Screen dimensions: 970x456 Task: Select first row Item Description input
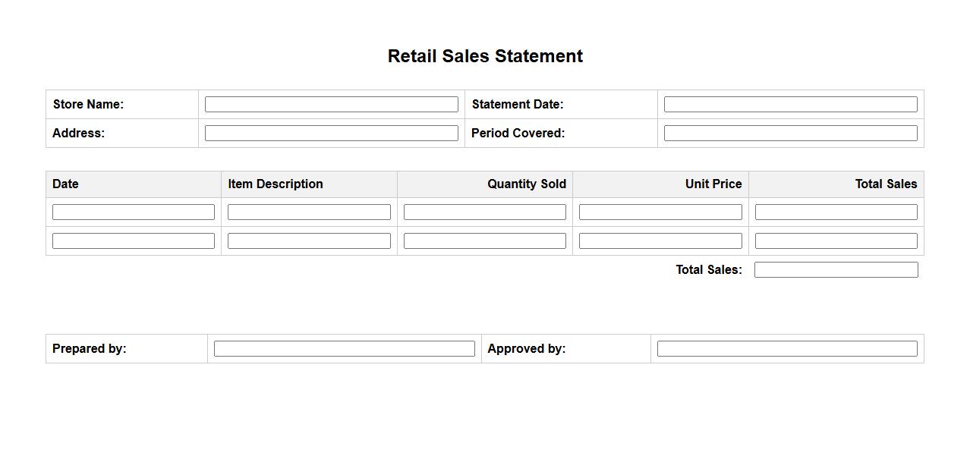pos(309,212)
